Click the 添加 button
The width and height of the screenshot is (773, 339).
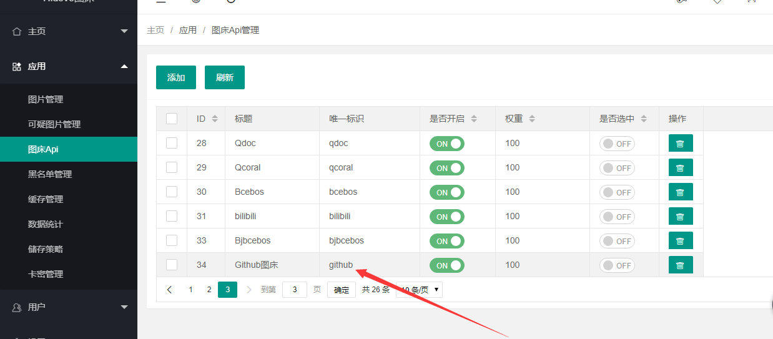(176, 77)
